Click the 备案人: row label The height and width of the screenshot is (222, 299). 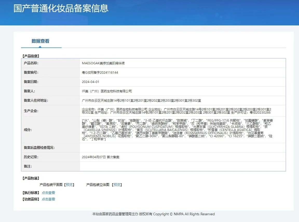click(29, 91)
